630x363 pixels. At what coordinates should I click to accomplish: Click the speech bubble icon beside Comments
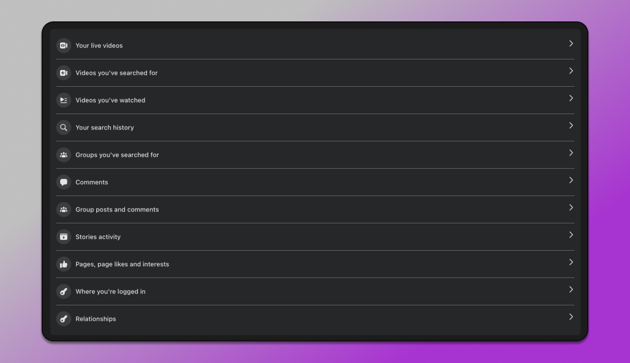point(64,182)
